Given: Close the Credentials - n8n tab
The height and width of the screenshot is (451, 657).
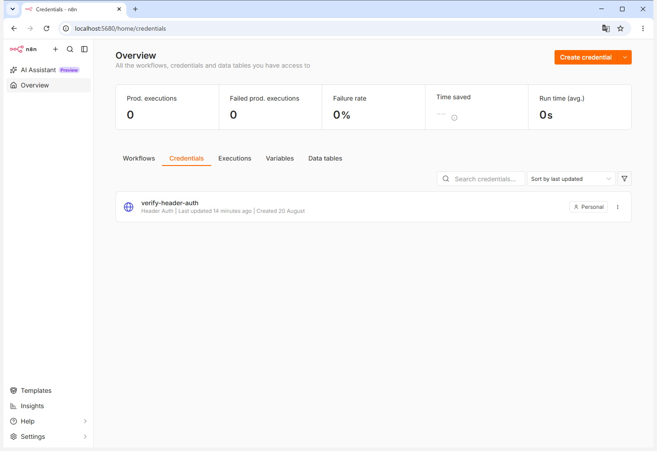Looking at the screenshot, I should coord(119,9).
